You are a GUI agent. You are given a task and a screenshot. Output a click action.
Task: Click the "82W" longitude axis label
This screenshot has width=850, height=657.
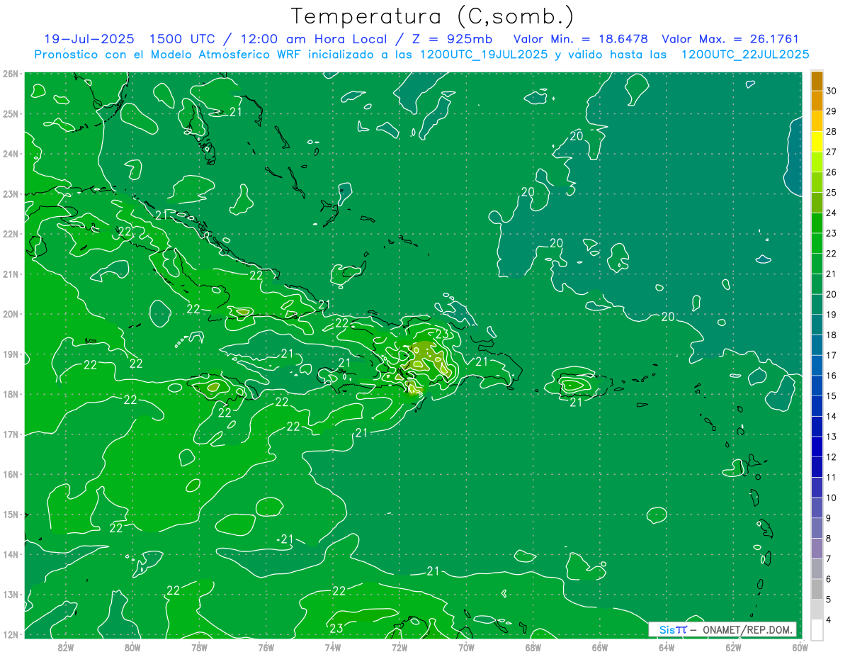point(65,646)
